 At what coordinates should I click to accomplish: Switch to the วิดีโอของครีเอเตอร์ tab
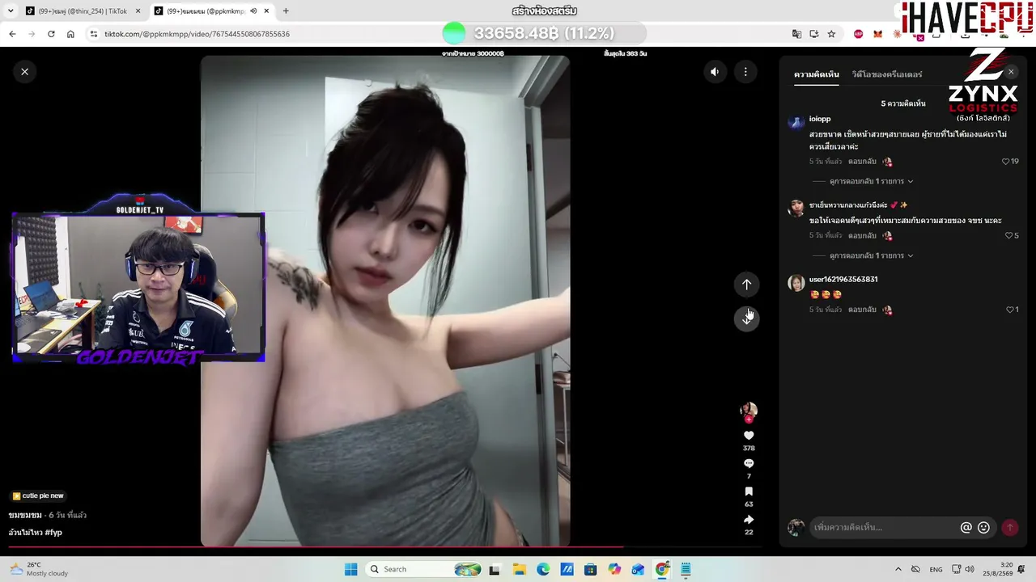[x=887, y=74]
